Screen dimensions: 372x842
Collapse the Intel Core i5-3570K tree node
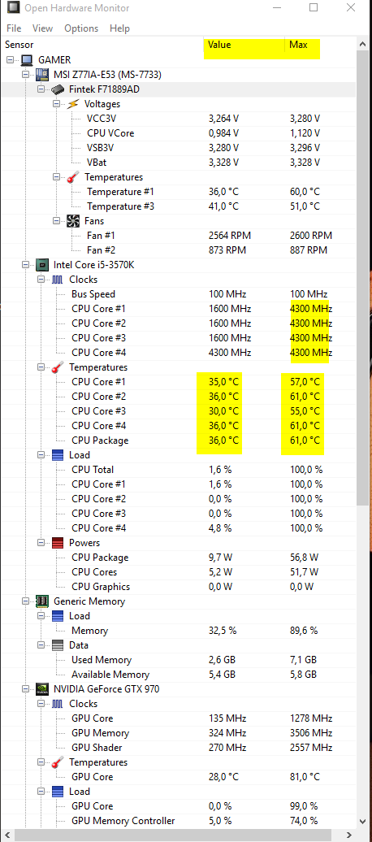[x=26, y=265]
